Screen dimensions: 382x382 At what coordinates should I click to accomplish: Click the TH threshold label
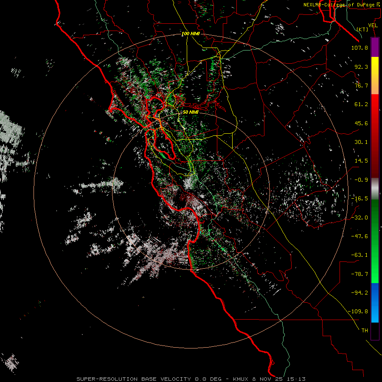pos(365,331)
